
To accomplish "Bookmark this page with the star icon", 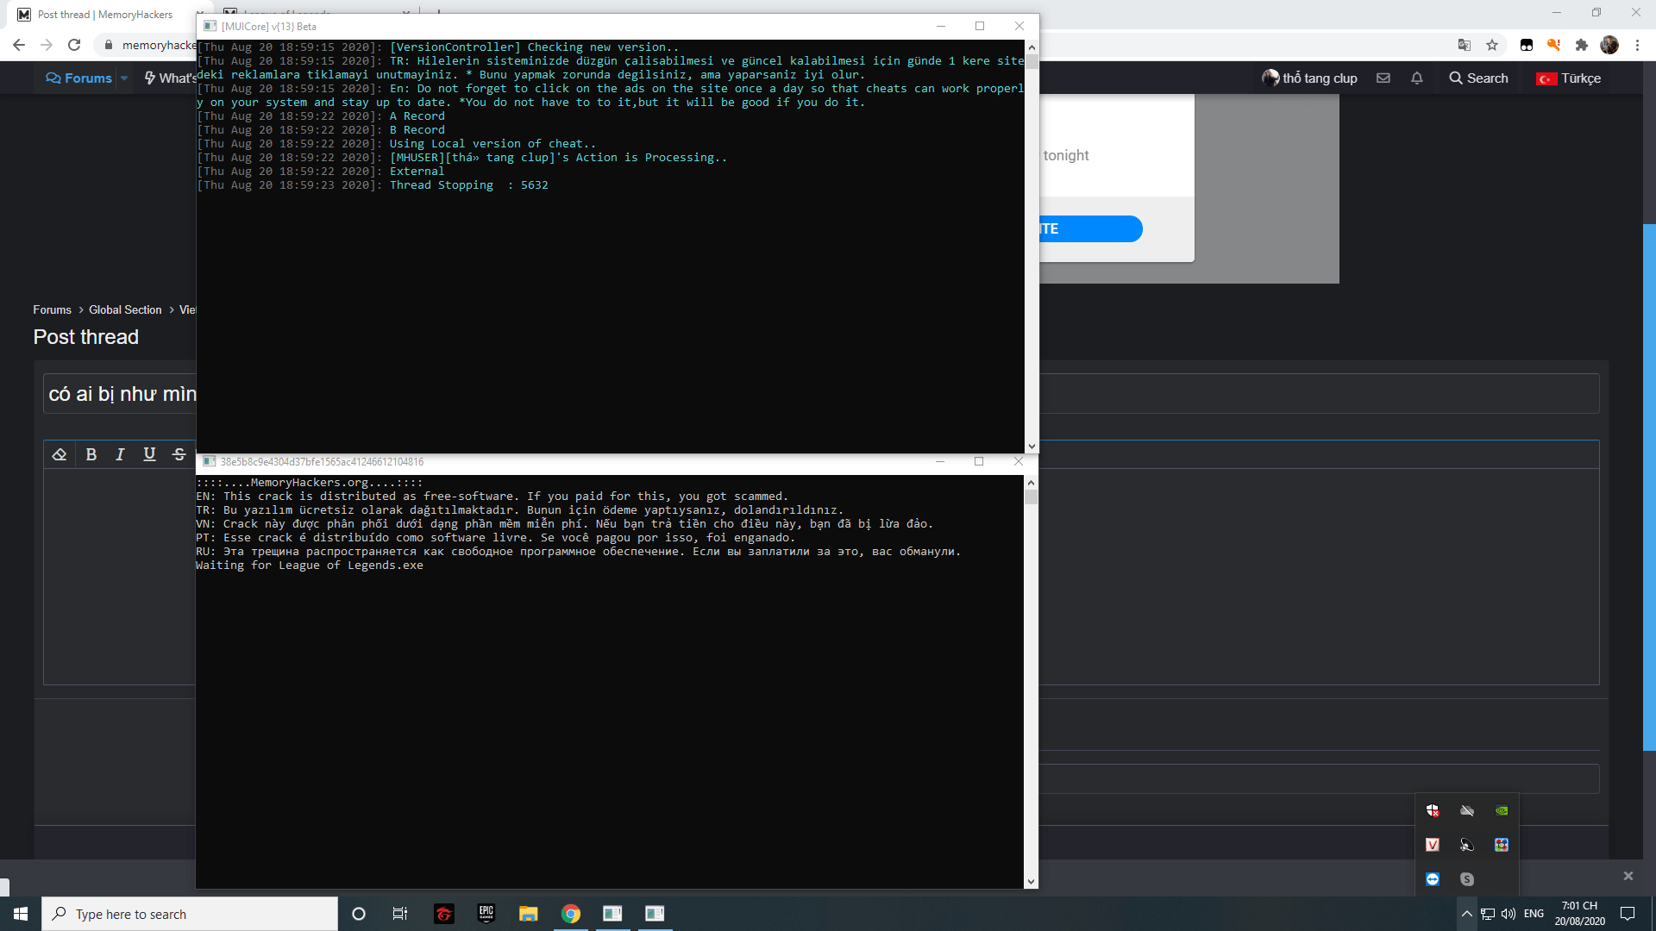I will coord(1492,45).
